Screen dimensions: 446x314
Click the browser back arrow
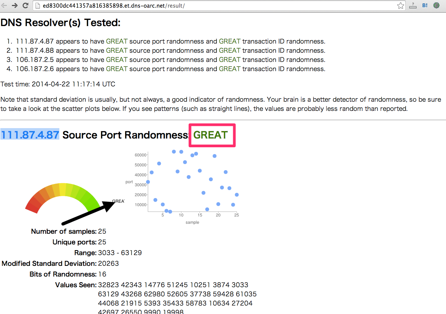pyautogui.click(x=4, y=5)
